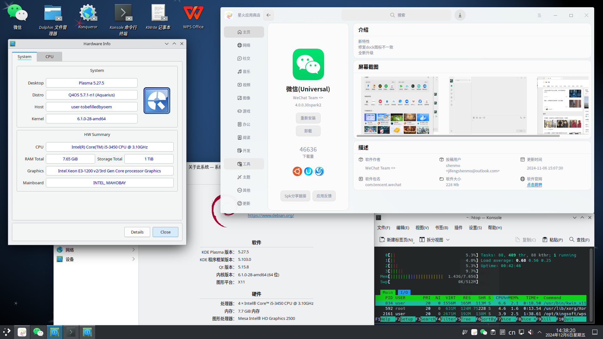Open Dolphin file manager desktop icon
This screenshot has height=339, width=603.
click(x=53, y=20)
